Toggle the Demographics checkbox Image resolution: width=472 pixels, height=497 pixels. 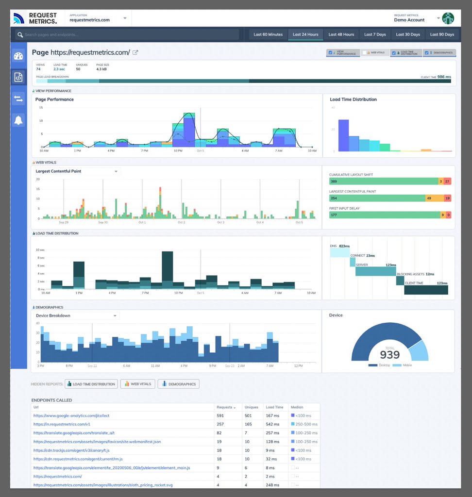click(427, 52)
